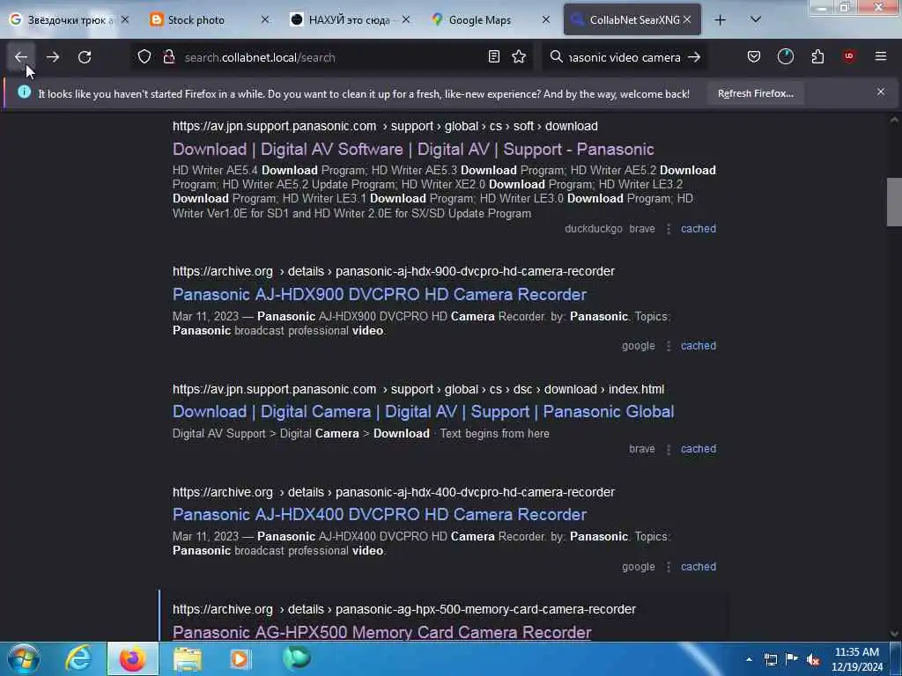Reload the current page
This screenshot has height=676, width=902.
tap(85, 57)
